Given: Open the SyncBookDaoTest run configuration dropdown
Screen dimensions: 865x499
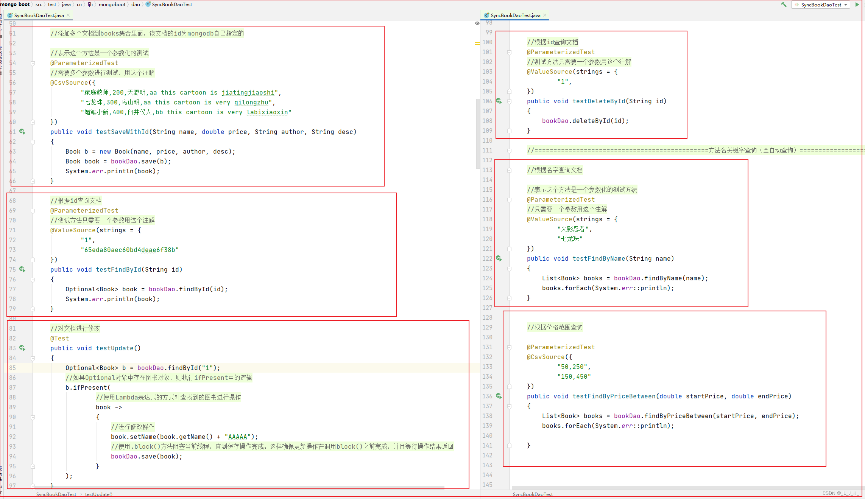Looking at the screenshot, I should [x=821, y=5].
